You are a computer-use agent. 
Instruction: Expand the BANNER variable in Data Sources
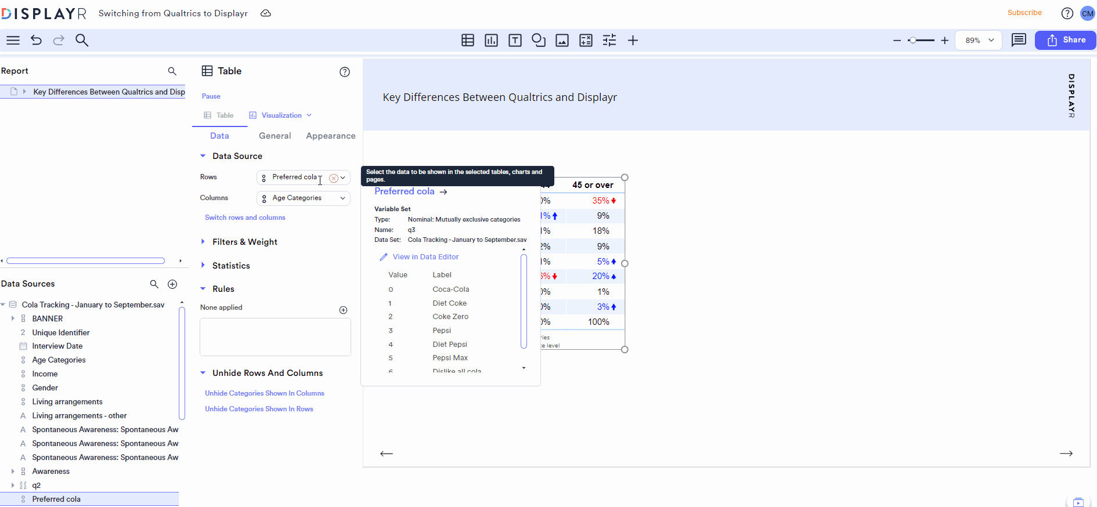coord(13,318)
